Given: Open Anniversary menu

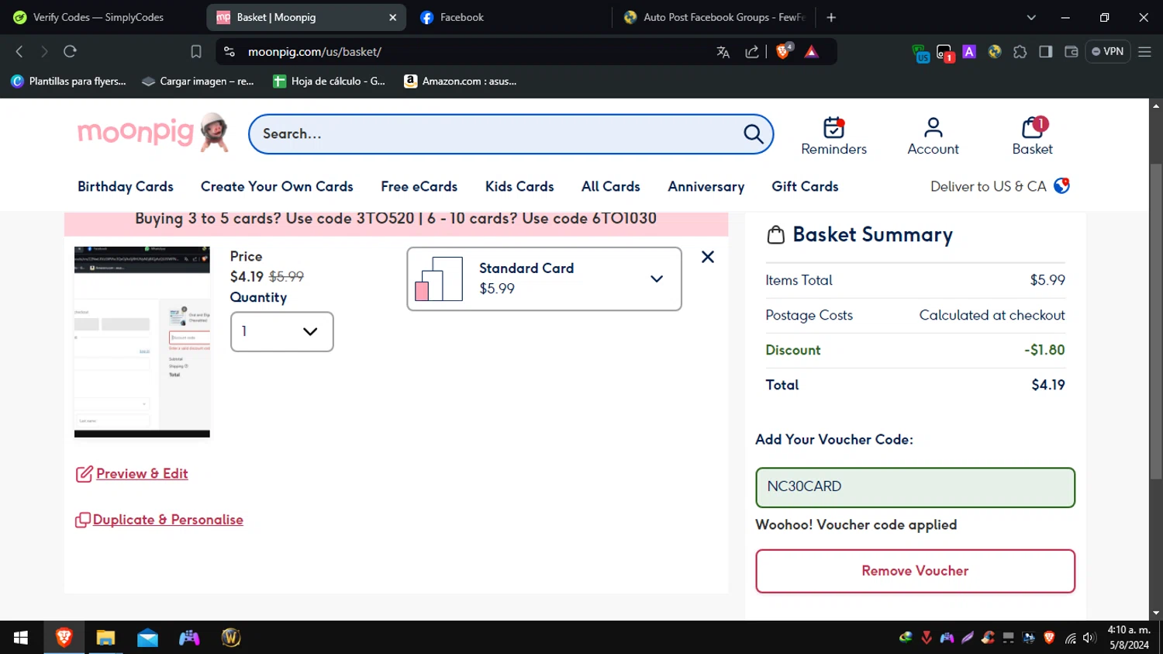Looking at the screenshot, I should pos(706,186).
